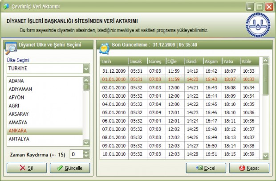Click the Akşam column header
This screenshot has width=276, height=181.
(x=212, y=62)
